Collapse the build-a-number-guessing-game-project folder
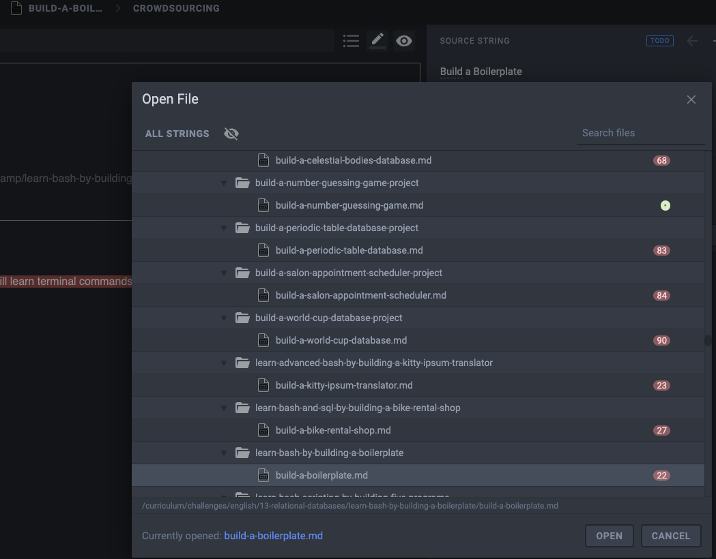Image resolution: width=716 pixels, height=559 pixels. tap(224, 183)
